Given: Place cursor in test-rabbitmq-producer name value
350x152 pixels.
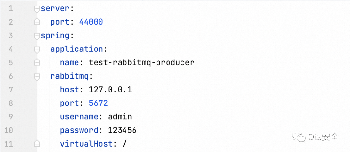Looking at the screenshot, I should click(142, 62).
